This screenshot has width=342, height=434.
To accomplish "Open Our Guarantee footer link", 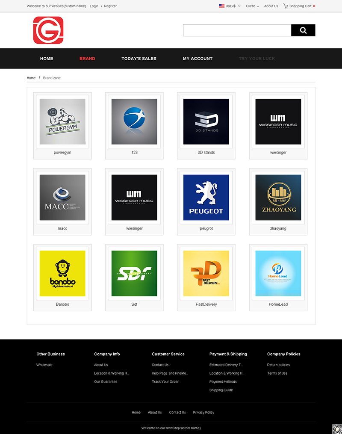I will click(106, 381).
